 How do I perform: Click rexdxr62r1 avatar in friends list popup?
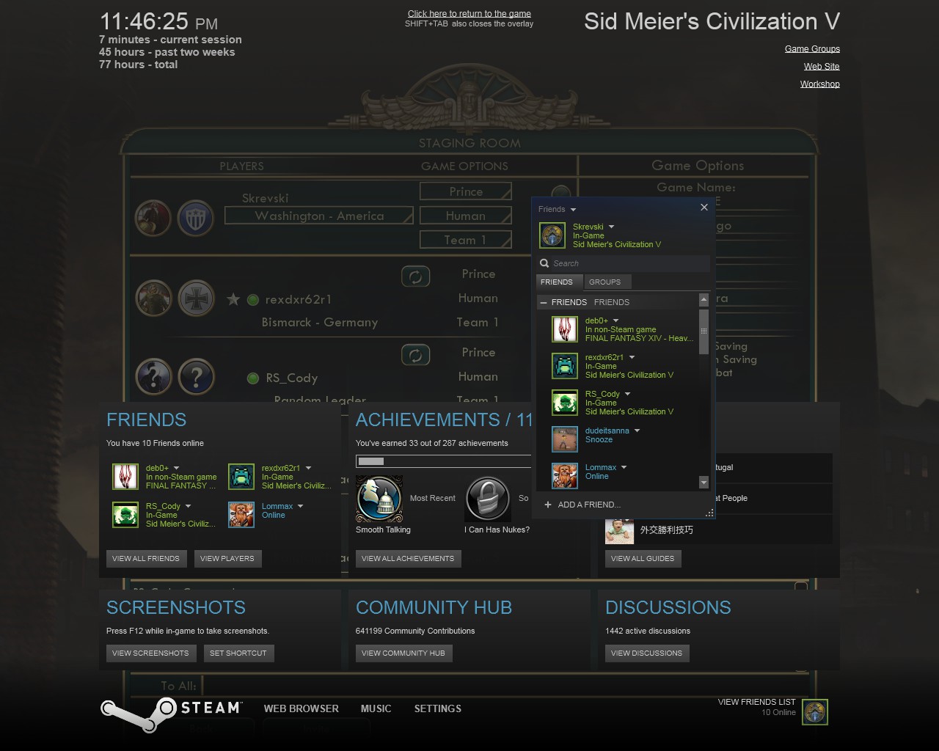coord(565,366)
